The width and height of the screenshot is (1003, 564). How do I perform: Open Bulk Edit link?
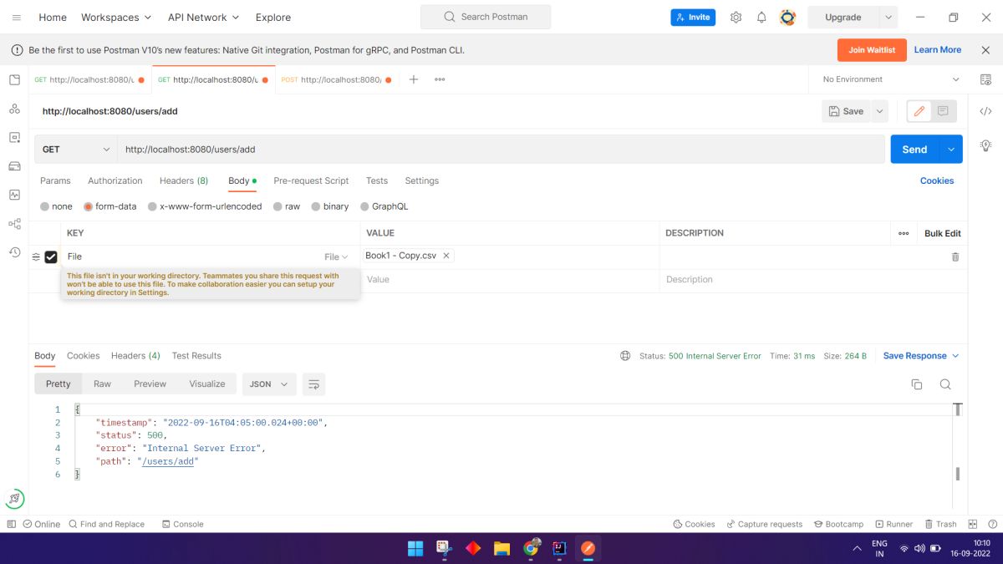tap(943, 233)
